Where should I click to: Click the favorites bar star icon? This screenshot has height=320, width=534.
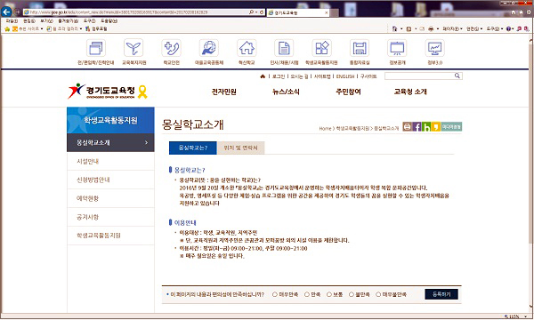(x=7, y=29)
